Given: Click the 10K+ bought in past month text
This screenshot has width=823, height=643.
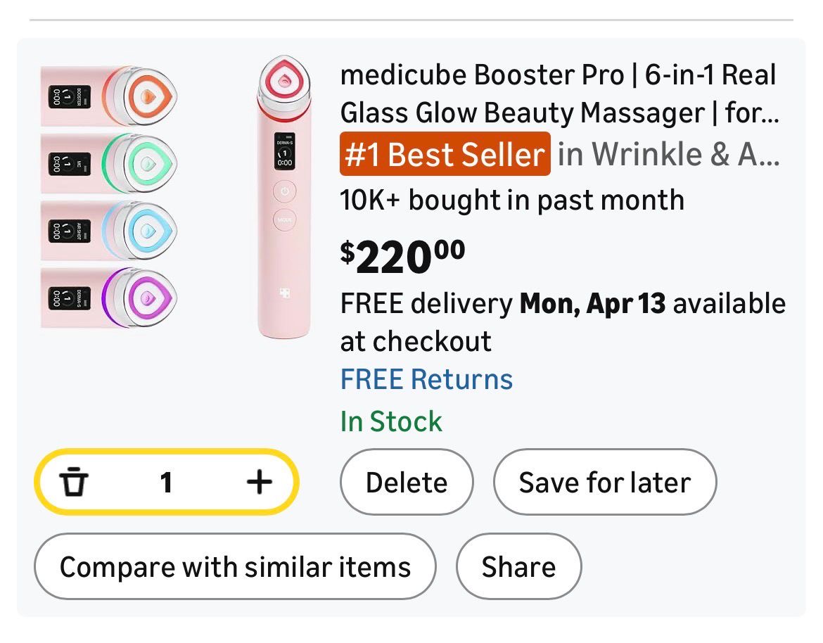Looking at the screenshot, I should point(511,200).
